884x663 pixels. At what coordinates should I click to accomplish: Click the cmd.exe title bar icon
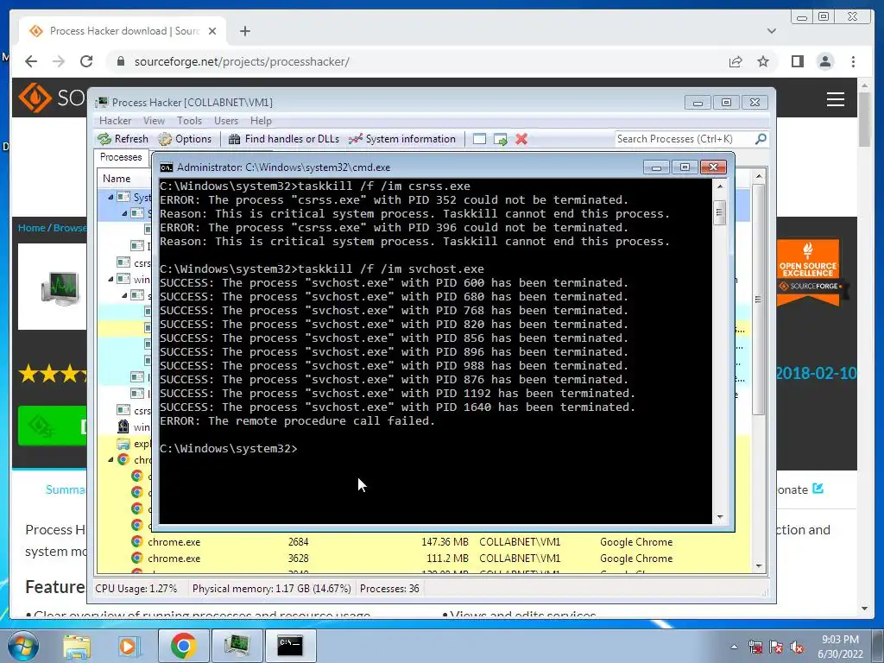coord(167,167)
